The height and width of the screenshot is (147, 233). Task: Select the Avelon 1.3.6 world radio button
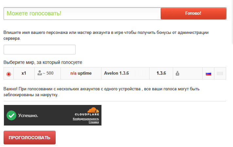coord(9,74)
